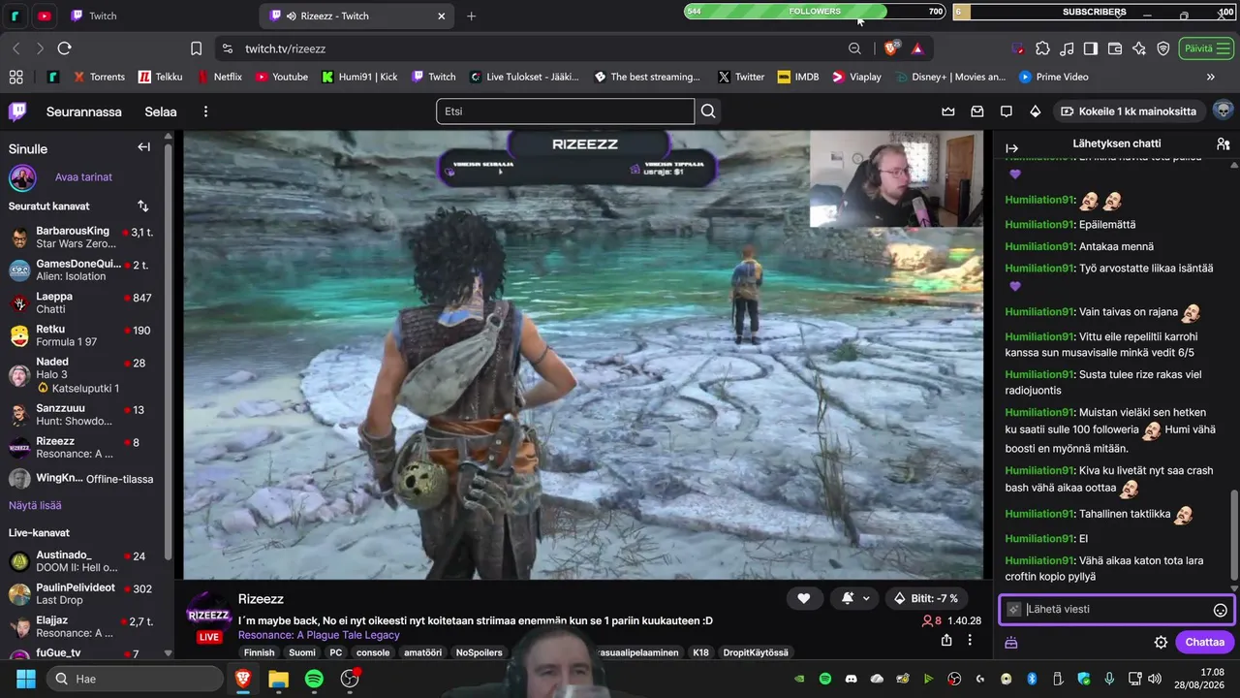Open Spotify from the taskbar
The width and height of the screenshot is (1240, 698).
(314, 679)
